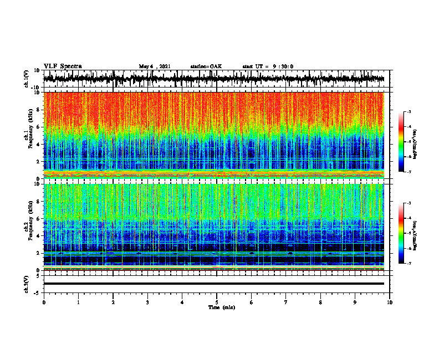Click the flat black ch.3 voltage trace
This screenshot has width=439, height=339.
213,284
